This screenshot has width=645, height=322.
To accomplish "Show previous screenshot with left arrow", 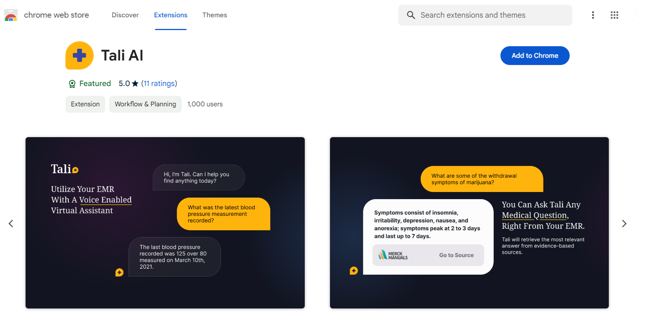I will (11, 224).
